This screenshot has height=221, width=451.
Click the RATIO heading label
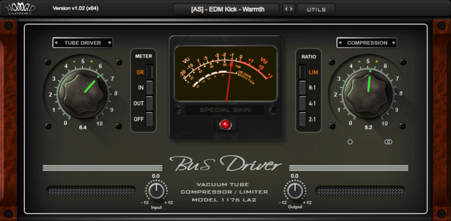coord(309,56)
